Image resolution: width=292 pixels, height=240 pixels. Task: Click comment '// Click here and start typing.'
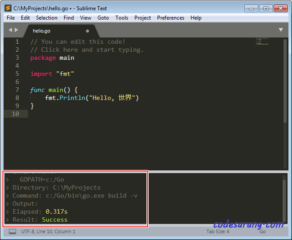pyautogui.click(x=87, y=50)
